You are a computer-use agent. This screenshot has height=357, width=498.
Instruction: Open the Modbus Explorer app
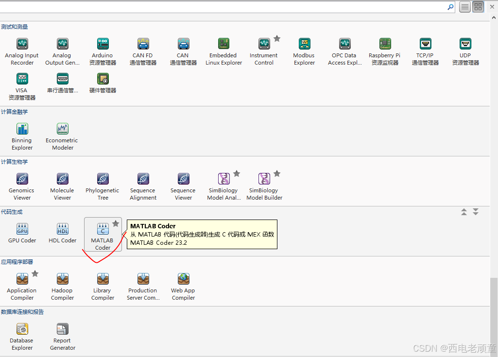coord(304,51)
